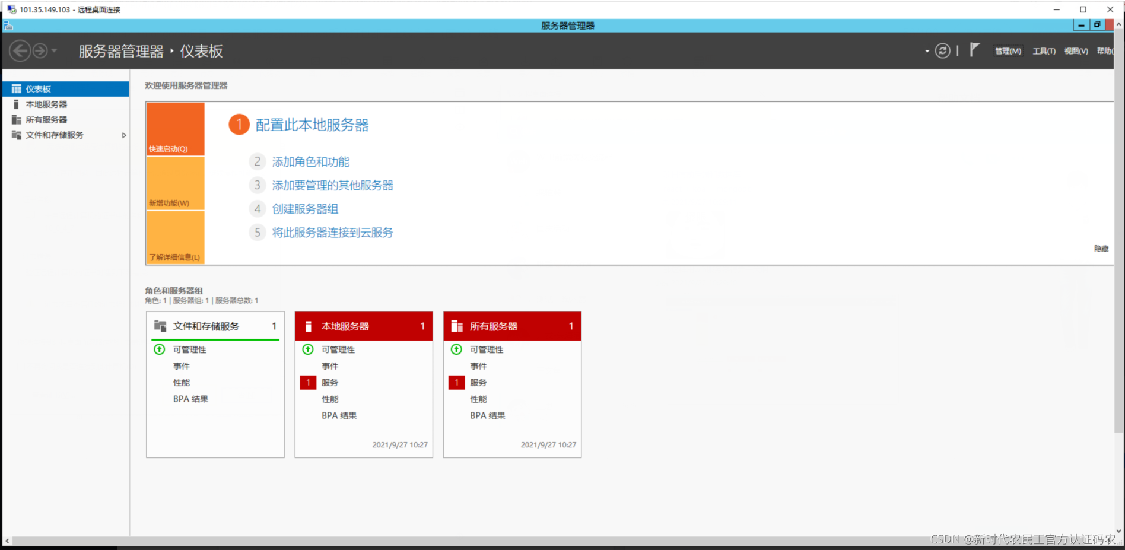Open the 帮助 menu
This screenshot has width=1125, height=550.
(x=1105, y=51)
